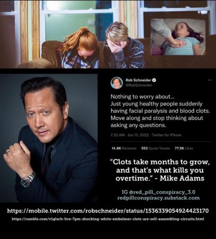View the 553 Quote Tweets list
This screenshot has width=216, height=239.
pos(156,148)
